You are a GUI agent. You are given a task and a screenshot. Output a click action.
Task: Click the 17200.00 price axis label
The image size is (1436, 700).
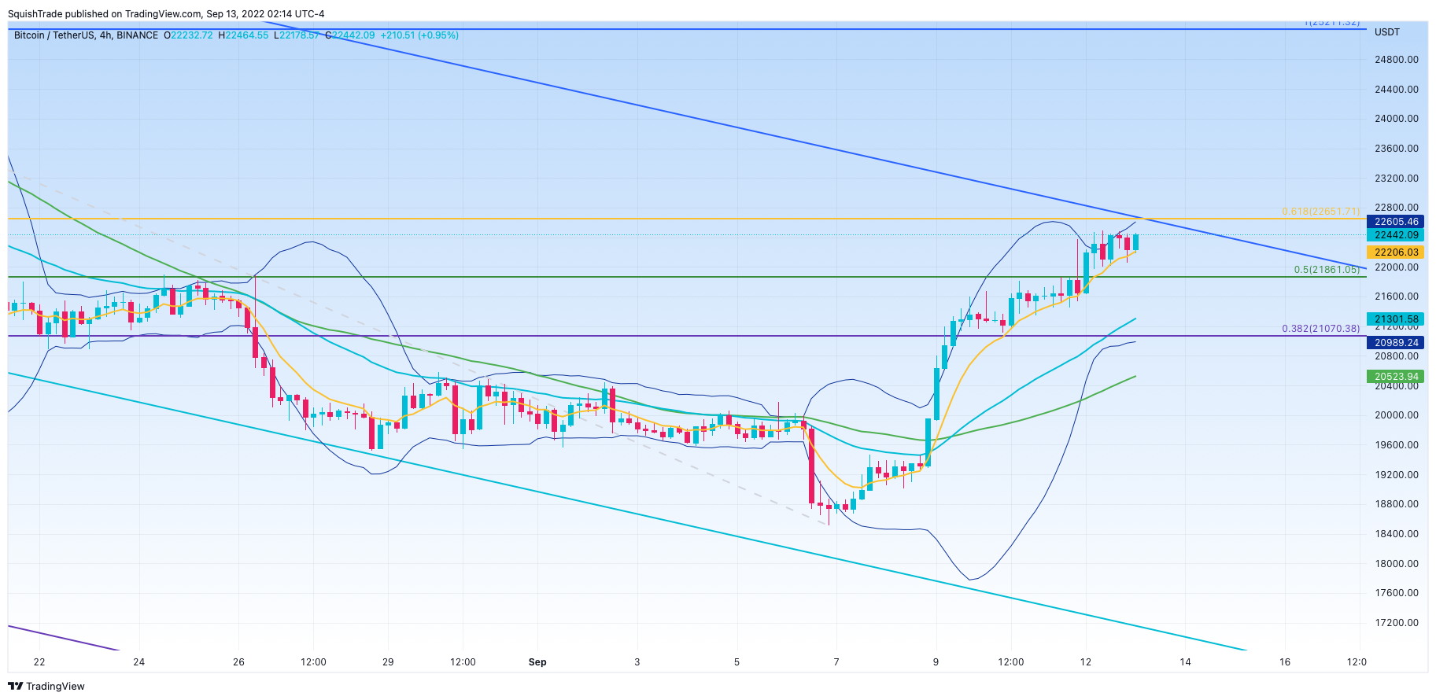tap(1397, 623)
